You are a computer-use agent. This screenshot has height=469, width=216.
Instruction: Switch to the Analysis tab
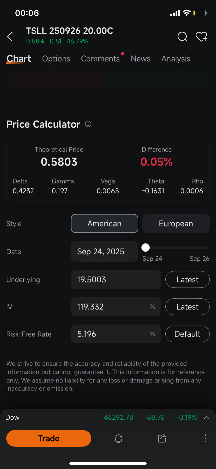click(x=176, y=59)
